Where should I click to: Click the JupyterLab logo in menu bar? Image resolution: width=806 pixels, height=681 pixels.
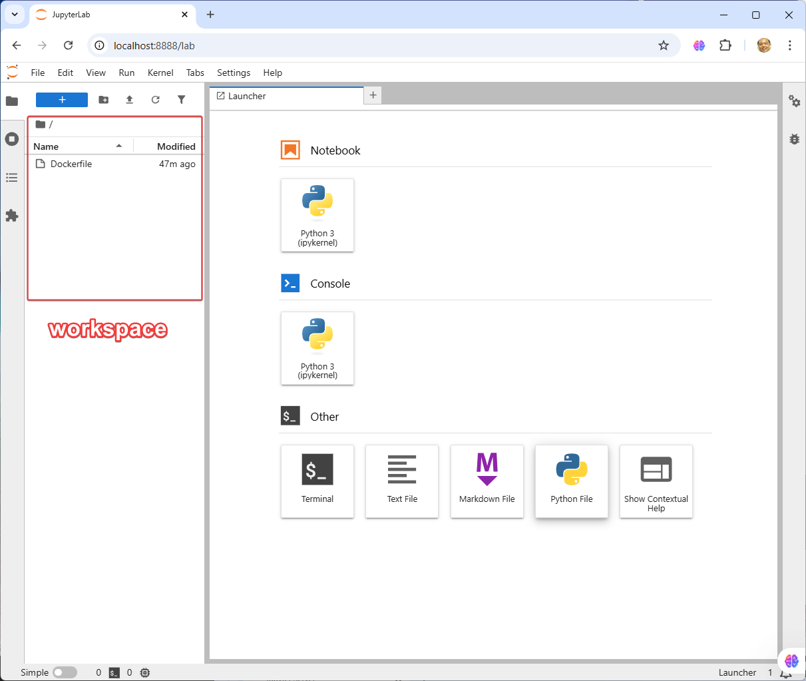point(12,73)
